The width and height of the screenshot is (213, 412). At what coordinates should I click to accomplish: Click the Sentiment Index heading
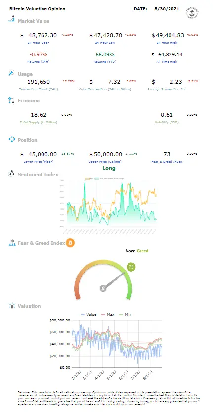38,174
